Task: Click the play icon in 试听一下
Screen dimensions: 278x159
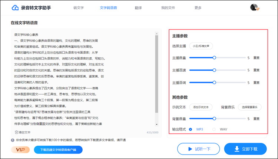Action: click(190, 149)
